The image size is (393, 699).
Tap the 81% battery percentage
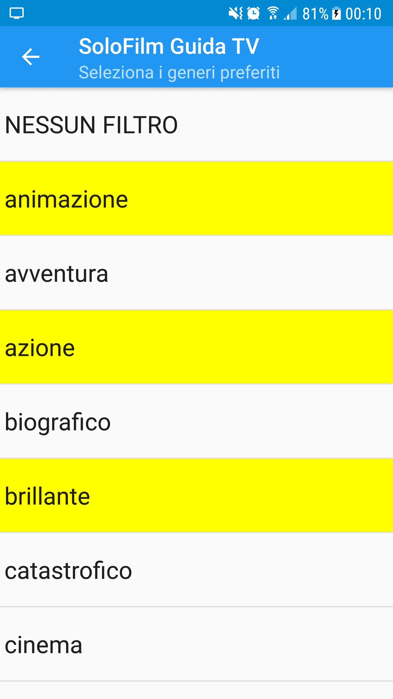(x=315, y=14)
